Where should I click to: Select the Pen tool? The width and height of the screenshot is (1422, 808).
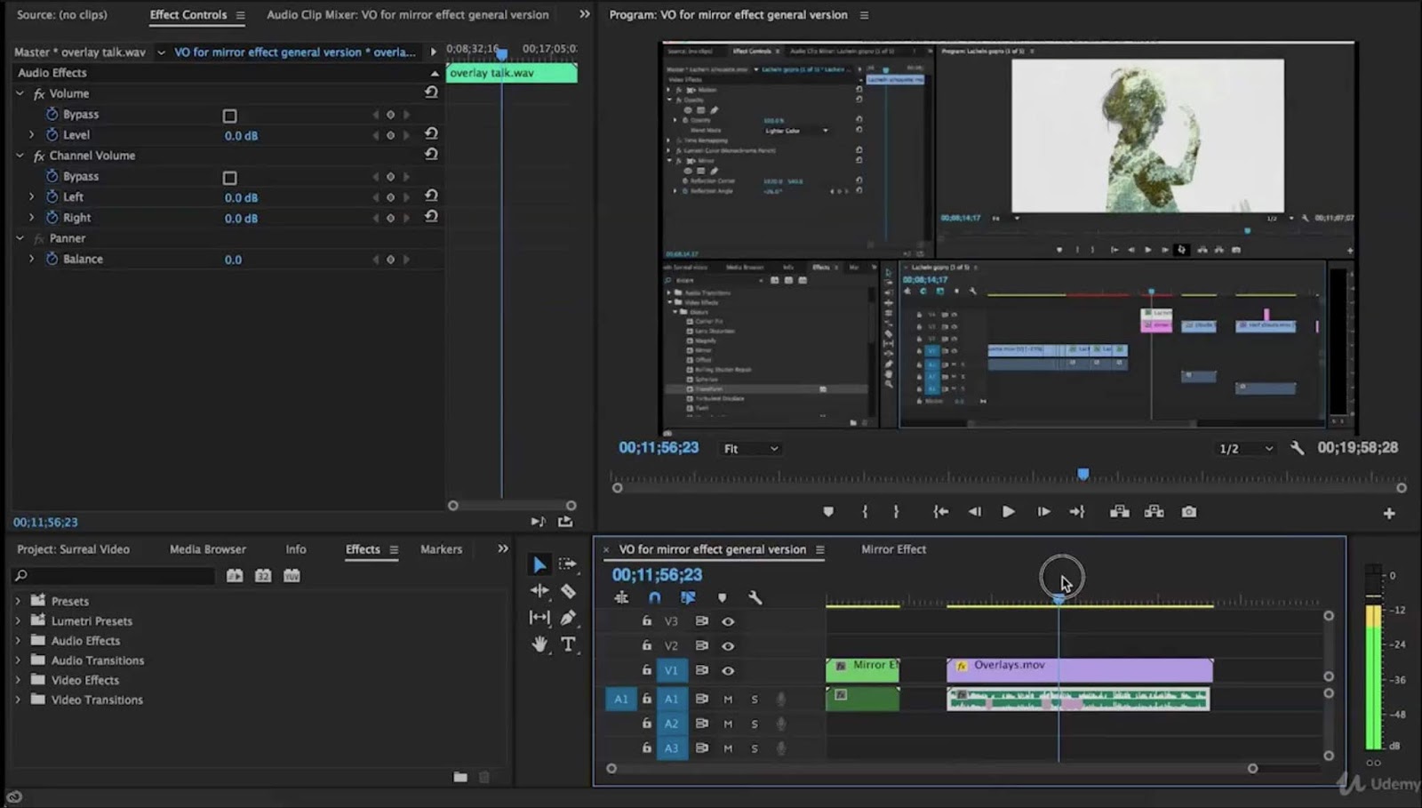[x=568, y=617]
